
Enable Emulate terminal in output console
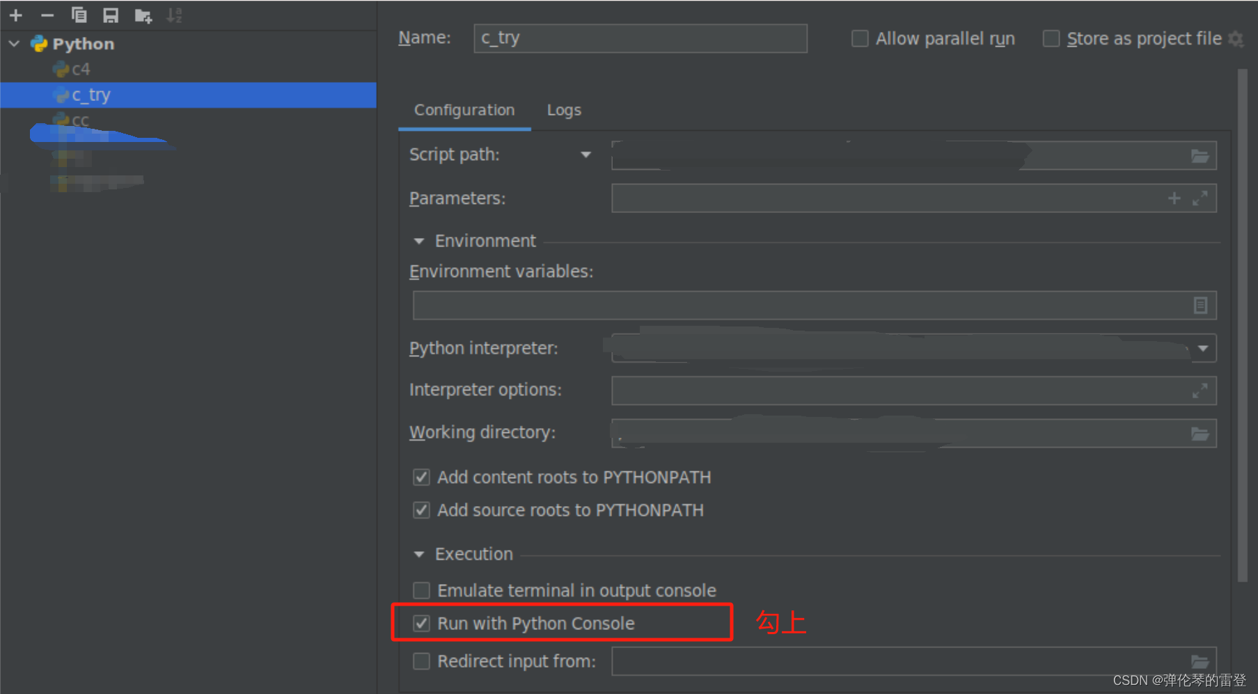[421, 591]
